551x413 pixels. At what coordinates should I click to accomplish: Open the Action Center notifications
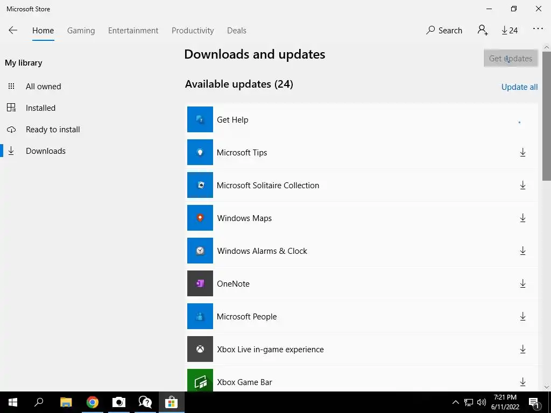point(534,403)
